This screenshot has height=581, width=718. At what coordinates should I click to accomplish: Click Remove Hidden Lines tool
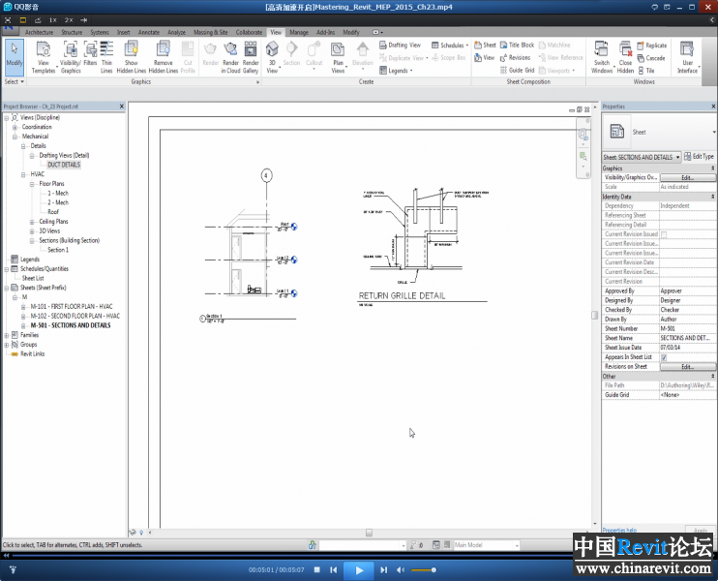point(163,57)
